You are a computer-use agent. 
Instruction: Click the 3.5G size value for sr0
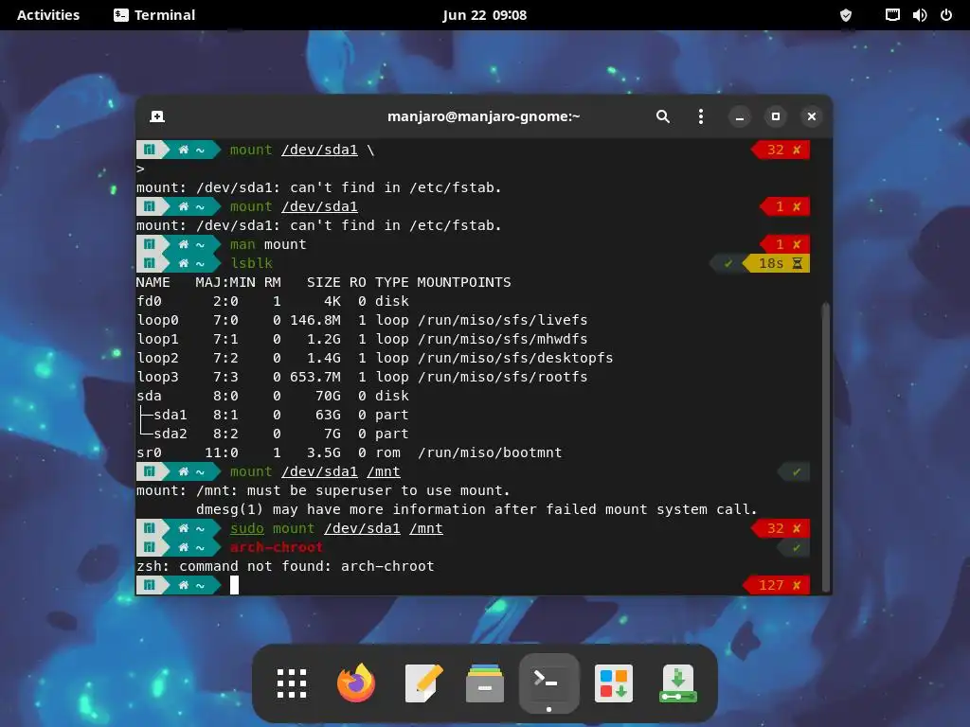coord(324,452)
